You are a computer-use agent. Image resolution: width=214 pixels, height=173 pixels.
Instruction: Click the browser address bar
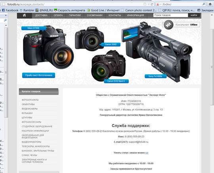(78, 4)
